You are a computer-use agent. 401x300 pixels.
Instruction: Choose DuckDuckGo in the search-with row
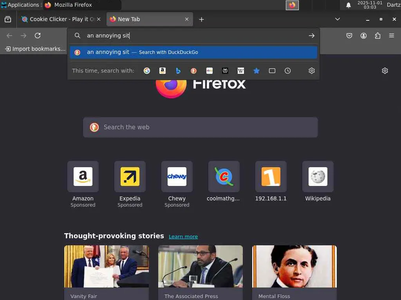[x=193, y=71]
